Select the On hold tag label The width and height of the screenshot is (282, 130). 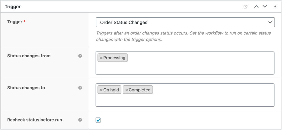pos(111,90)
